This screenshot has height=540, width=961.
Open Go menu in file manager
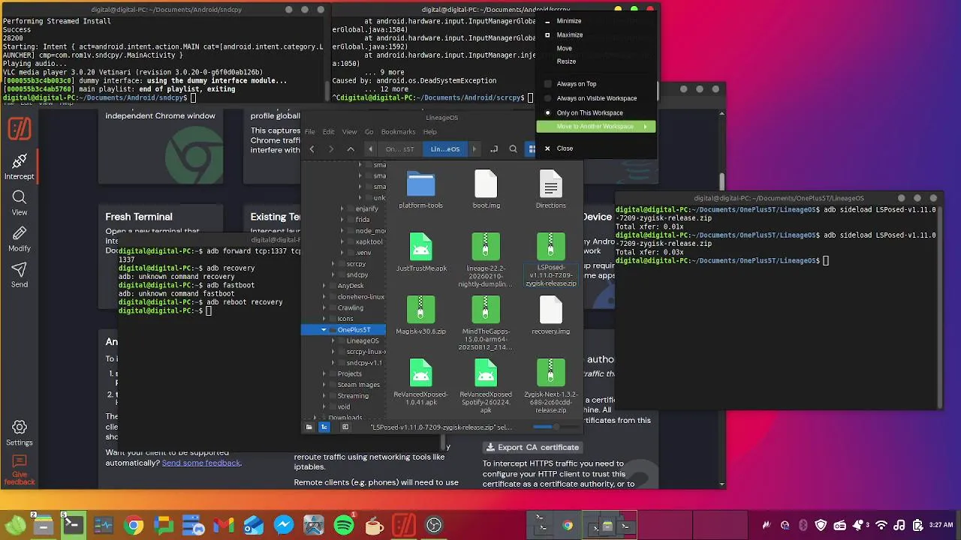[x=369, y=132]
